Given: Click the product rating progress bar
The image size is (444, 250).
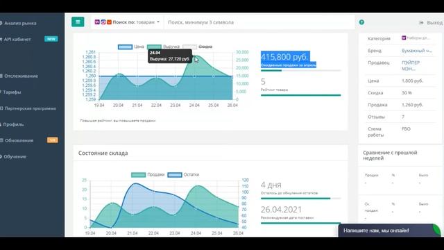Looking at the screenshot, I should [300, 95].
